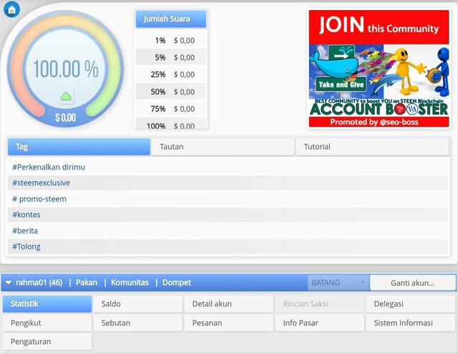Click the rahma01 (46) account name

point(39,282)
